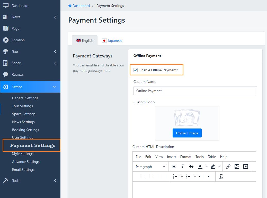Open the Insert menu in editor

(x=172, y=157)
